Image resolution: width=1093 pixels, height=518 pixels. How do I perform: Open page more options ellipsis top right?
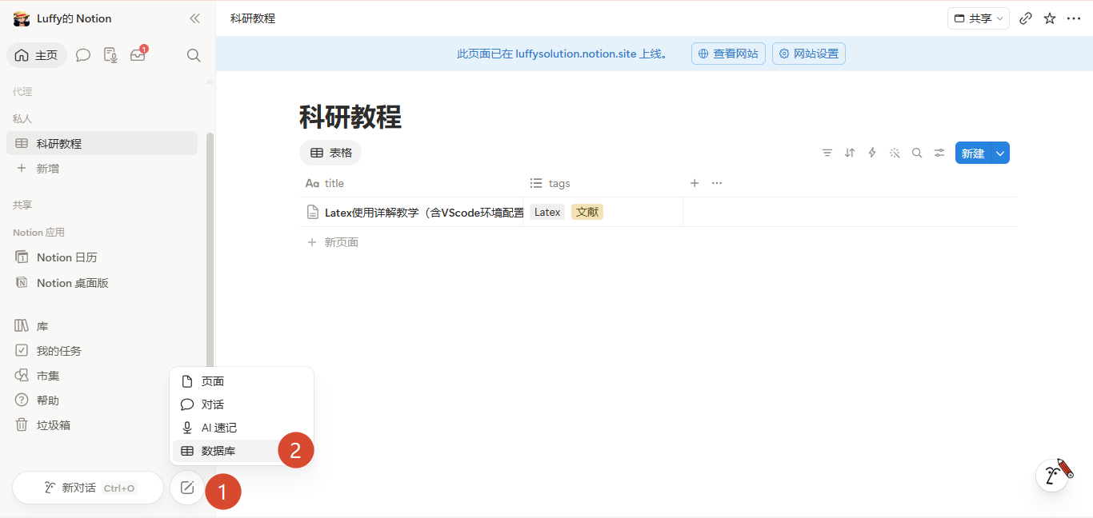[x=1074, y=18]
